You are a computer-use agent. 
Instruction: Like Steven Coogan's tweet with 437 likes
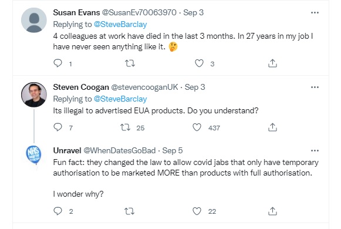(197, 127)
